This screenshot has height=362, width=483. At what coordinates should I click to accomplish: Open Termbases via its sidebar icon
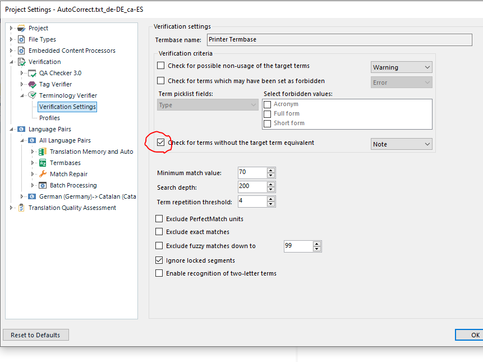pos(43,163)
